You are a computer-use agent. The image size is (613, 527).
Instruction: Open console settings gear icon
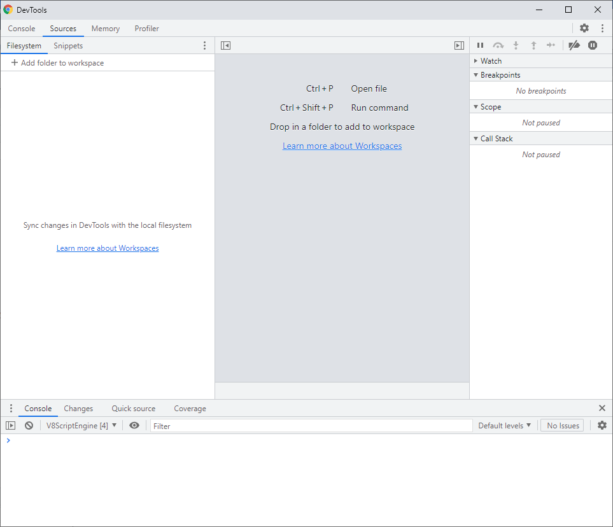point(602,426)
